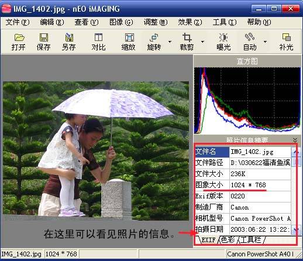Click Canon PowerShot A40 in status bar
Screen dimensions: 303x261
pos(260,254)
